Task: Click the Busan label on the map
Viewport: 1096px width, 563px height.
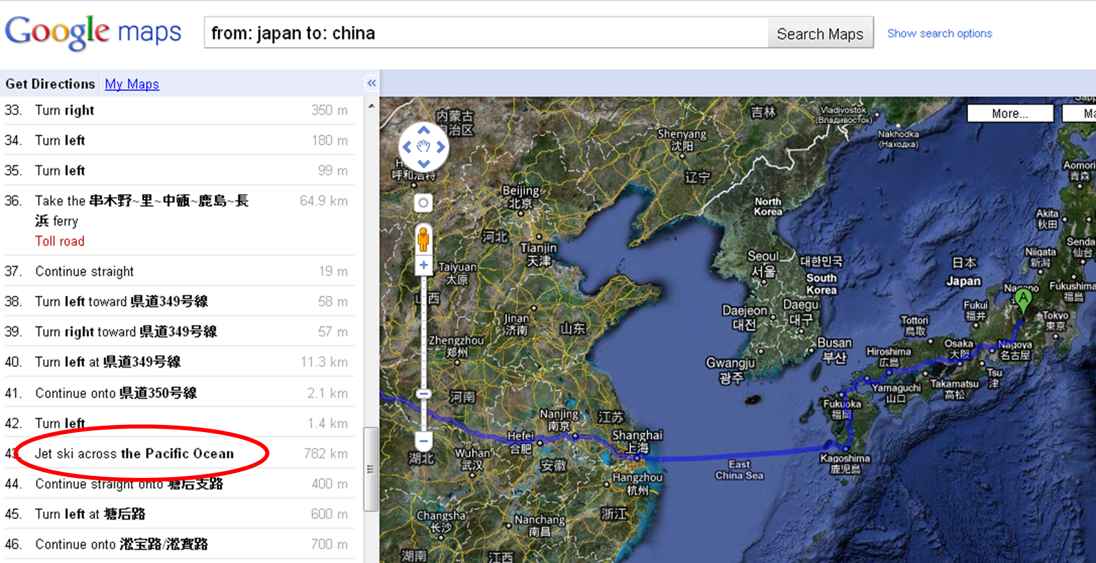Action: [834, 350]
